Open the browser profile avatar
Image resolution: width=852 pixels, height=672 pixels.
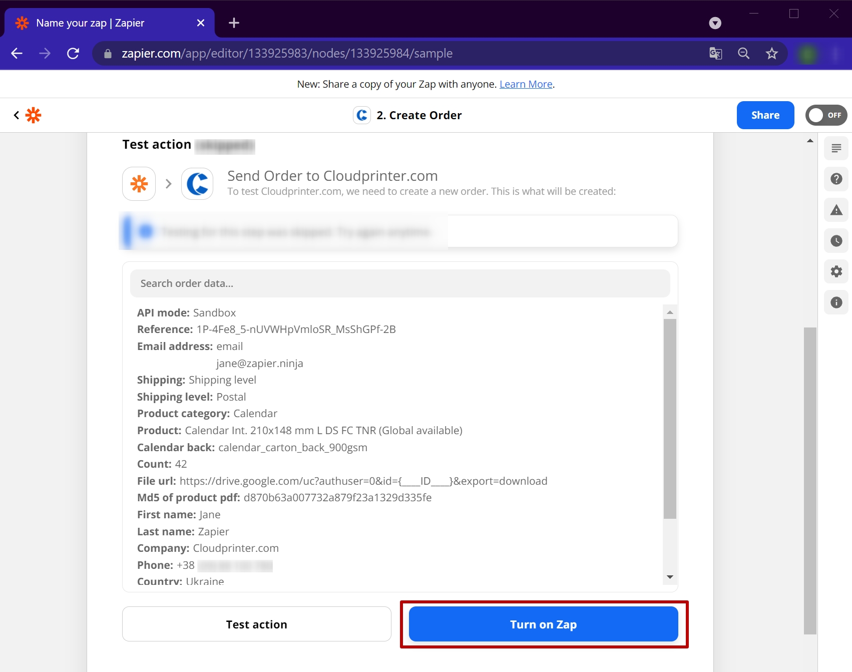pos(807,54)
